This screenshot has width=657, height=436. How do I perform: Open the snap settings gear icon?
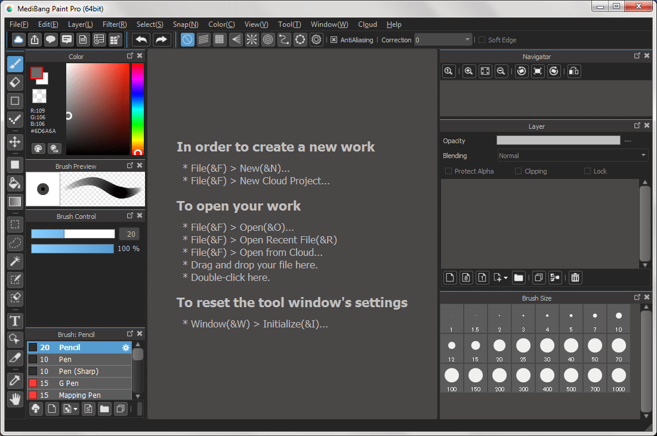click(316, 39)
